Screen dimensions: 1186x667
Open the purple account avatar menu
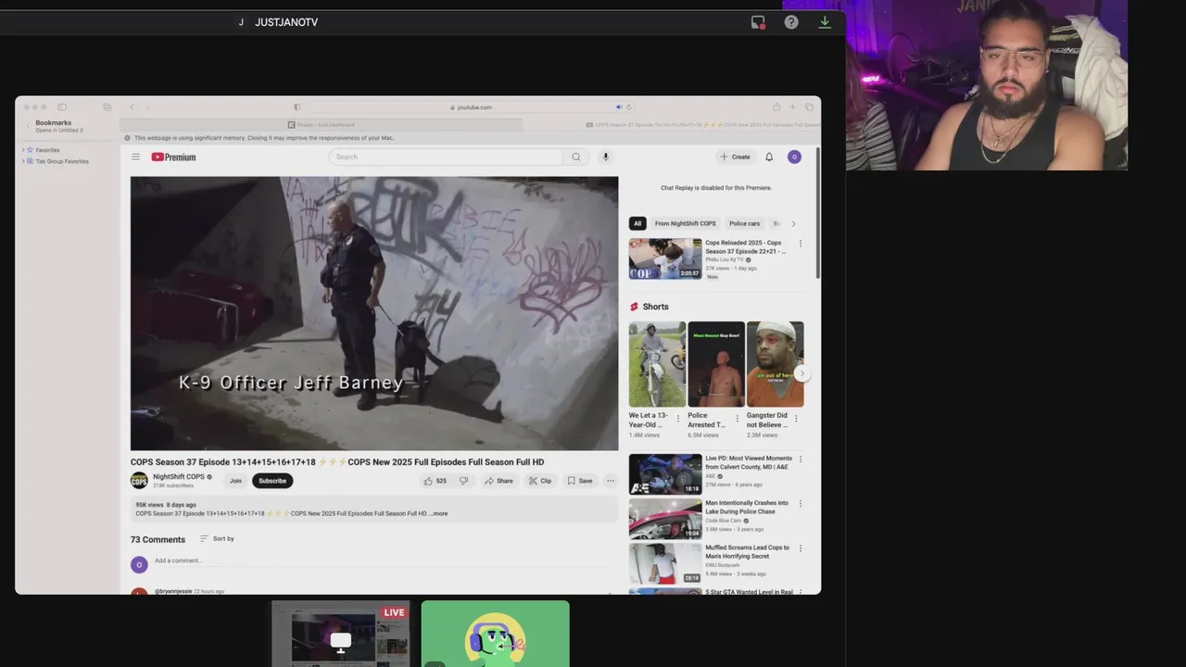pyautogui.click(x=794, y=157)
